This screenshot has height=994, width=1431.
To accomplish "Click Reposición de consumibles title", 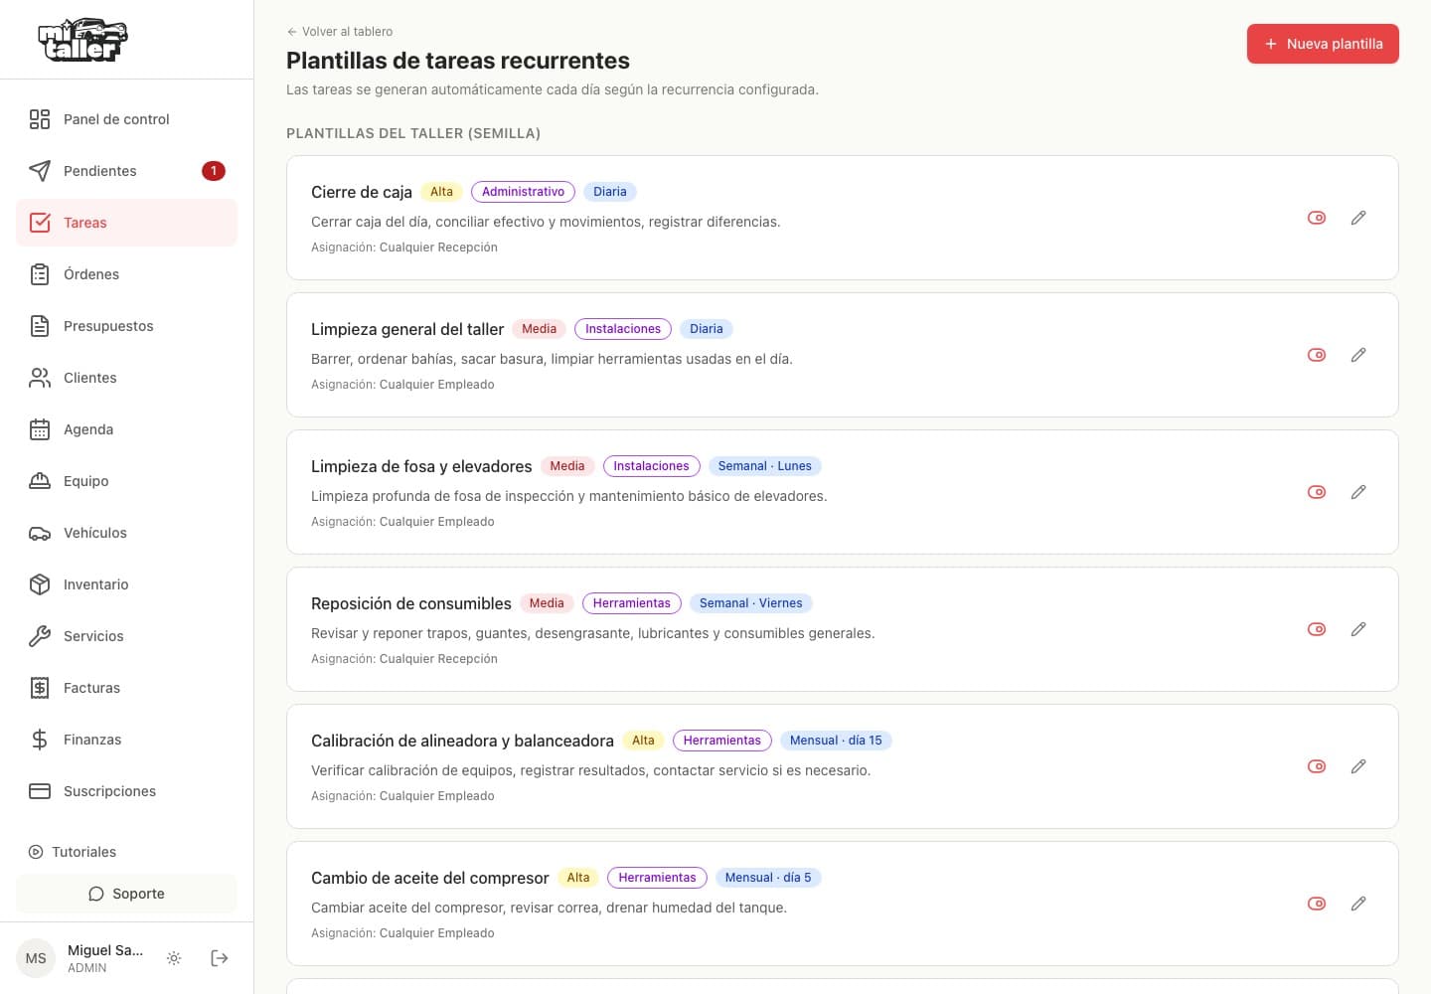I will click(411, 603).
